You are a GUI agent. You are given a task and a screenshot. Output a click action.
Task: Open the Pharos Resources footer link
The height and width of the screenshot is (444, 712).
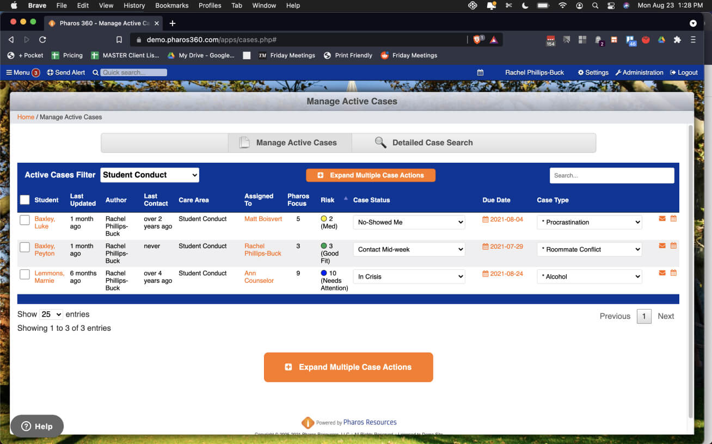370,422
